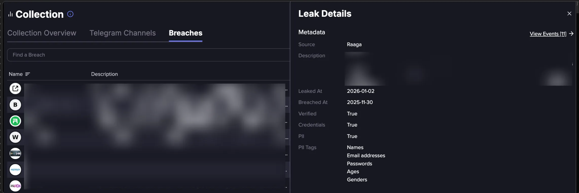Close the Leak Details panel
This screenshot has width=579, height=193.
tap(569, 13)
